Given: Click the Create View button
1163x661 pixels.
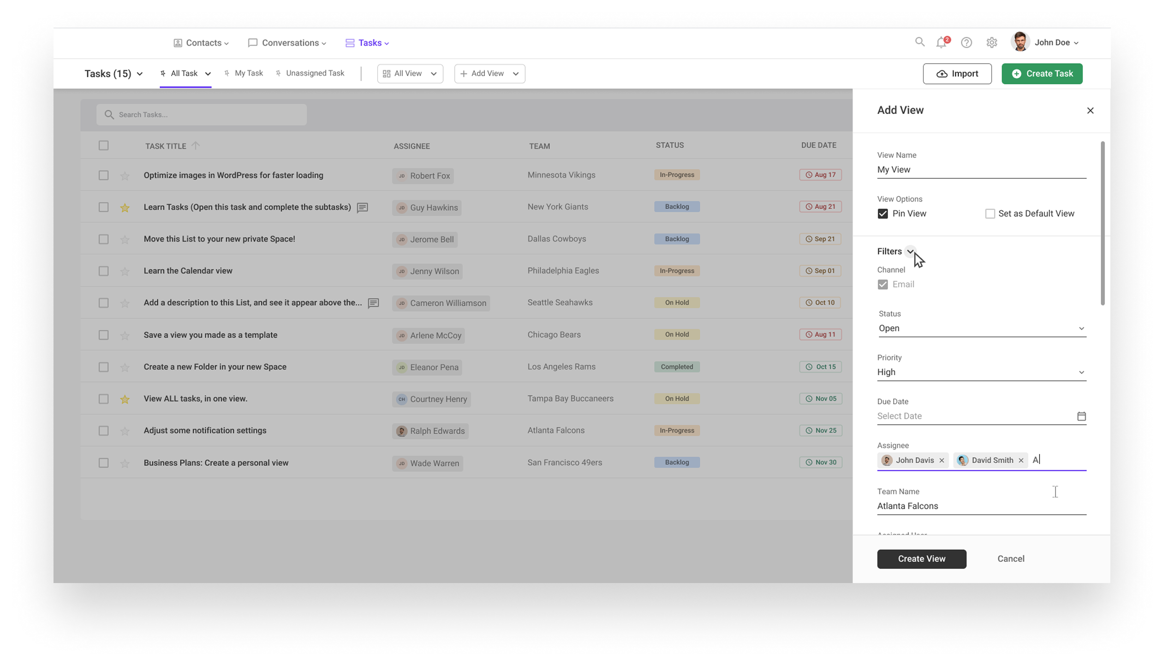Looking at the screenshot, I should pyautogui.click(x=921, y=559).
